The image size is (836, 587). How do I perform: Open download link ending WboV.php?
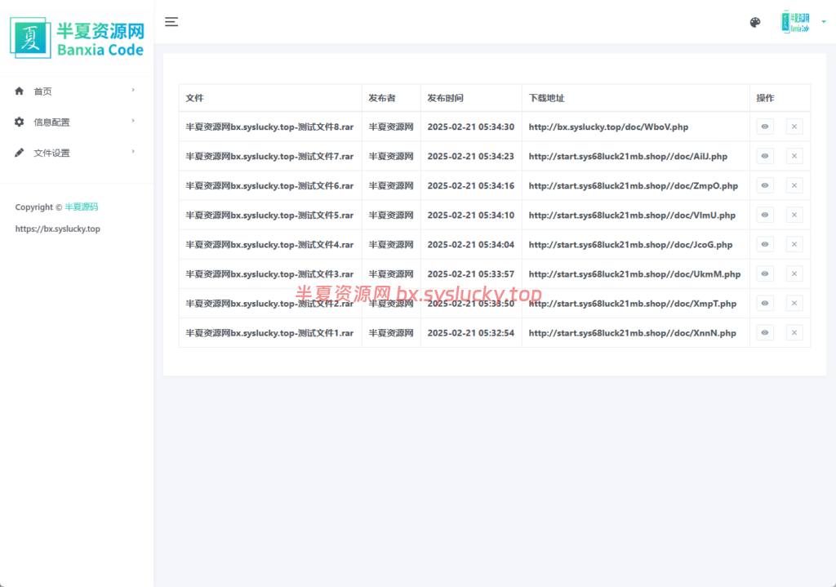(x=608, y=127)
